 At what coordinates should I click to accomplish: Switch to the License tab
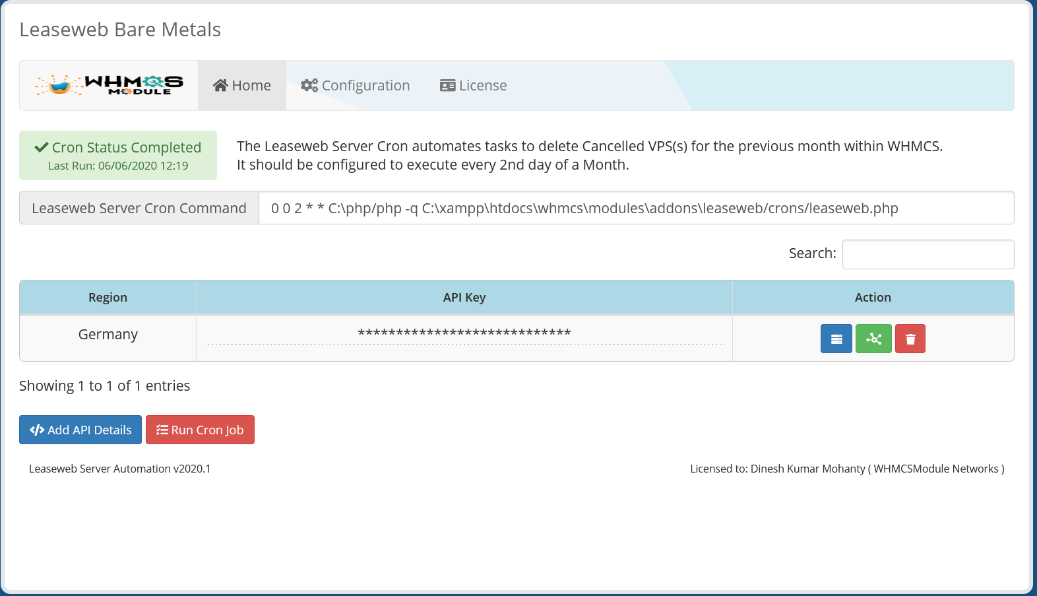474,86
